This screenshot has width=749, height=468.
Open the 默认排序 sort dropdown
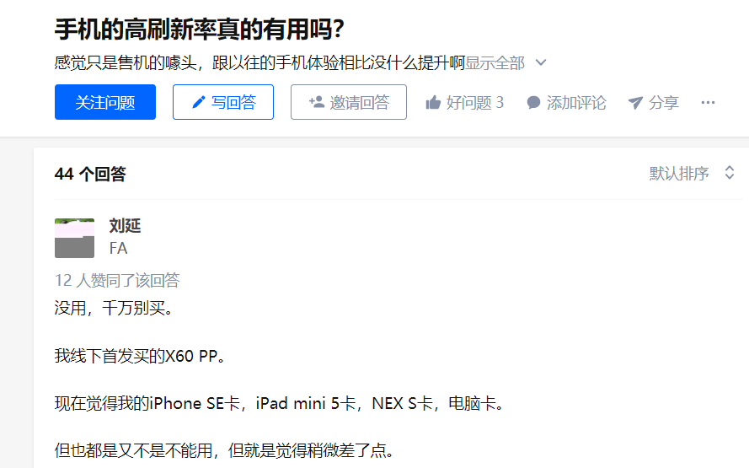pos(691,173)
